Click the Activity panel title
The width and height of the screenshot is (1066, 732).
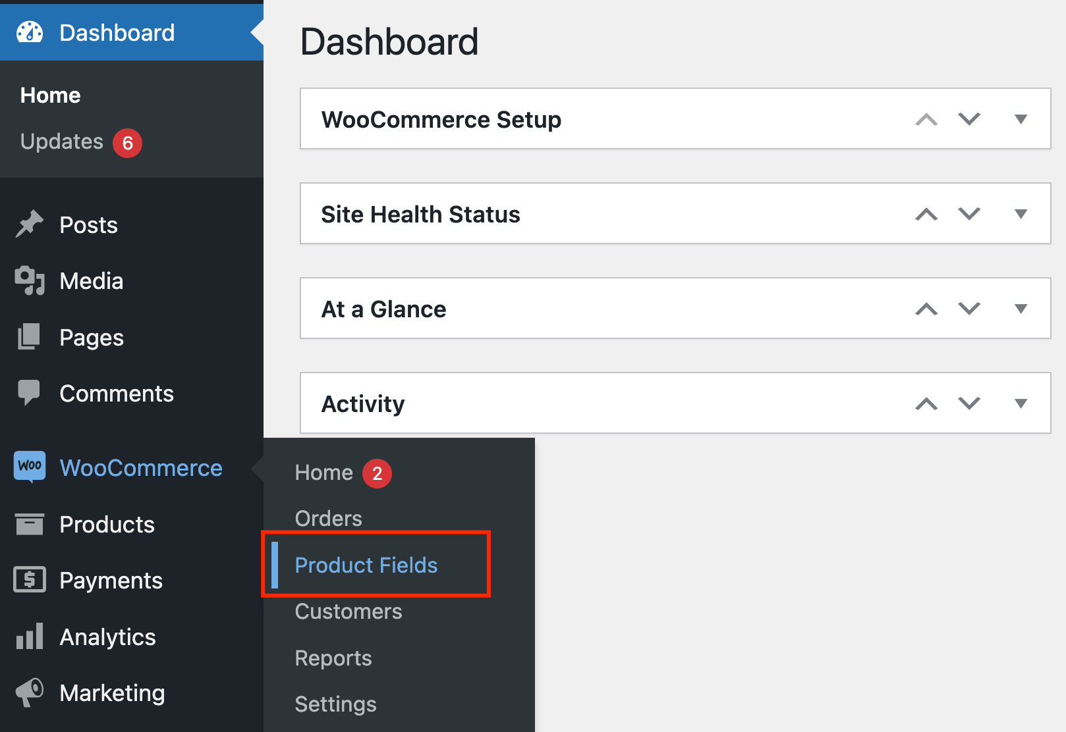(x=363, y=404)
